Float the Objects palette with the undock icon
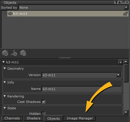130x122 pixels. (x=123, y=2)
